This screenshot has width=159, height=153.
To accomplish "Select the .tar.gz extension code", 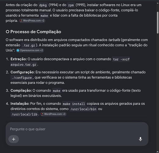I will [x=28, y=45].
